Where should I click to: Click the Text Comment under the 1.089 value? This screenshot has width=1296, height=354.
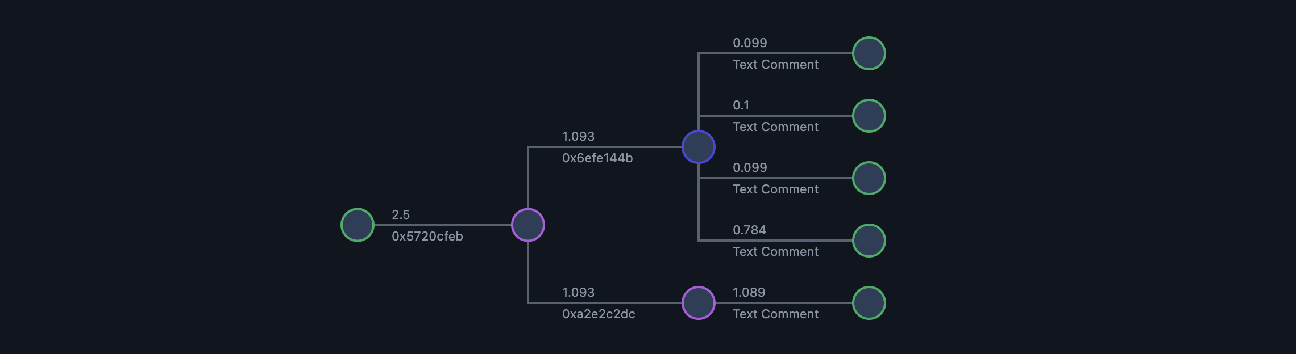point(775,314)
